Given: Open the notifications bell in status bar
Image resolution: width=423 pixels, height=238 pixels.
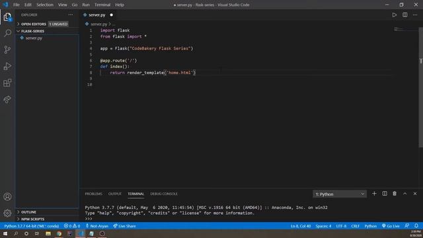Looking at the screenshot, I should pos(416,225).
